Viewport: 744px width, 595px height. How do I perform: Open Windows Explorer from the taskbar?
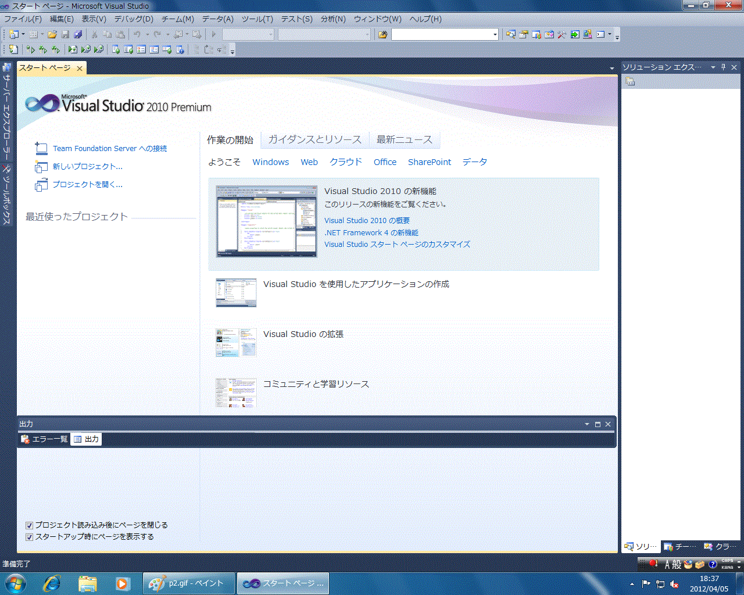click(x=87, y=583)
